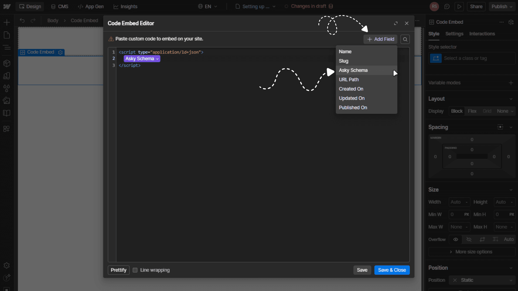Image resolution: width=518 pixels, height=291 pixels.
Task: Click the Save & Close button
Action: (392, 270)
